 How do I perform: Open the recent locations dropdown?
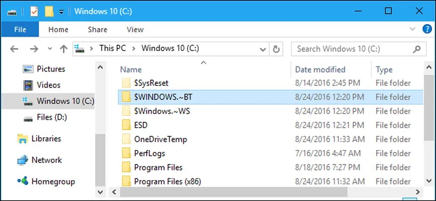point(49,49)
